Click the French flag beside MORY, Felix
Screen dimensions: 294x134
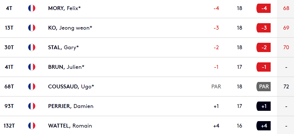click(x=32, y=8)
